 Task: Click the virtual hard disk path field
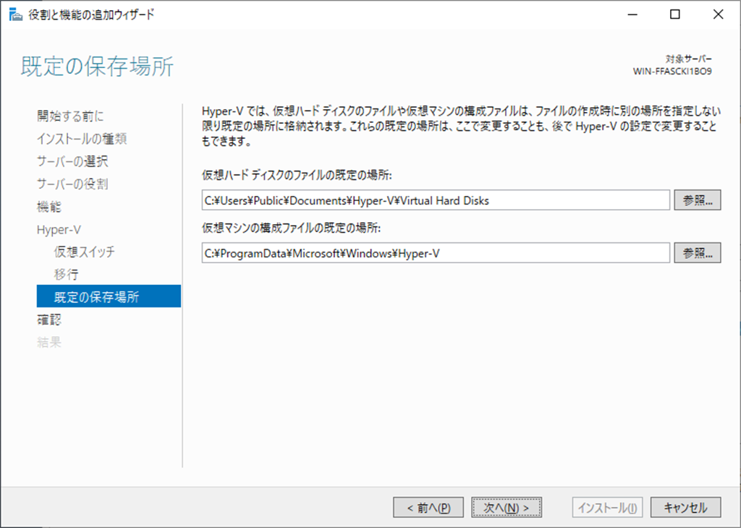tap(436, 200)
